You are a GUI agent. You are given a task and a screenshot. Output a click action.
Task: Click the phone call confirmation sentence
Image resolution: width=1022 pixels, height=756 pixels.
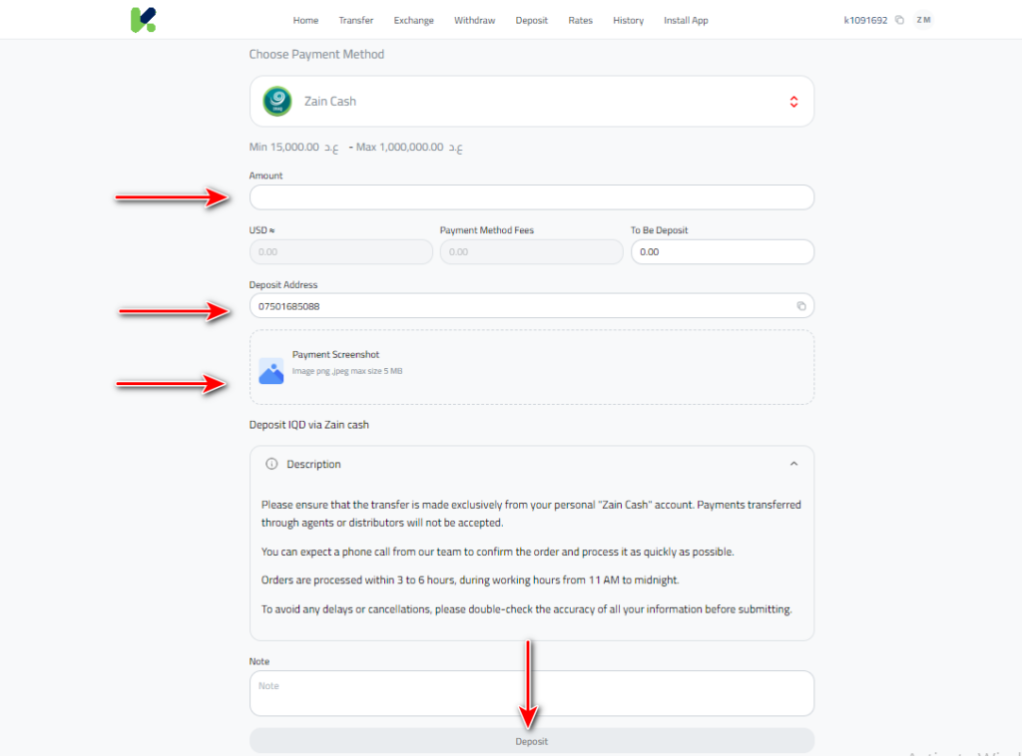click(497, 552)
